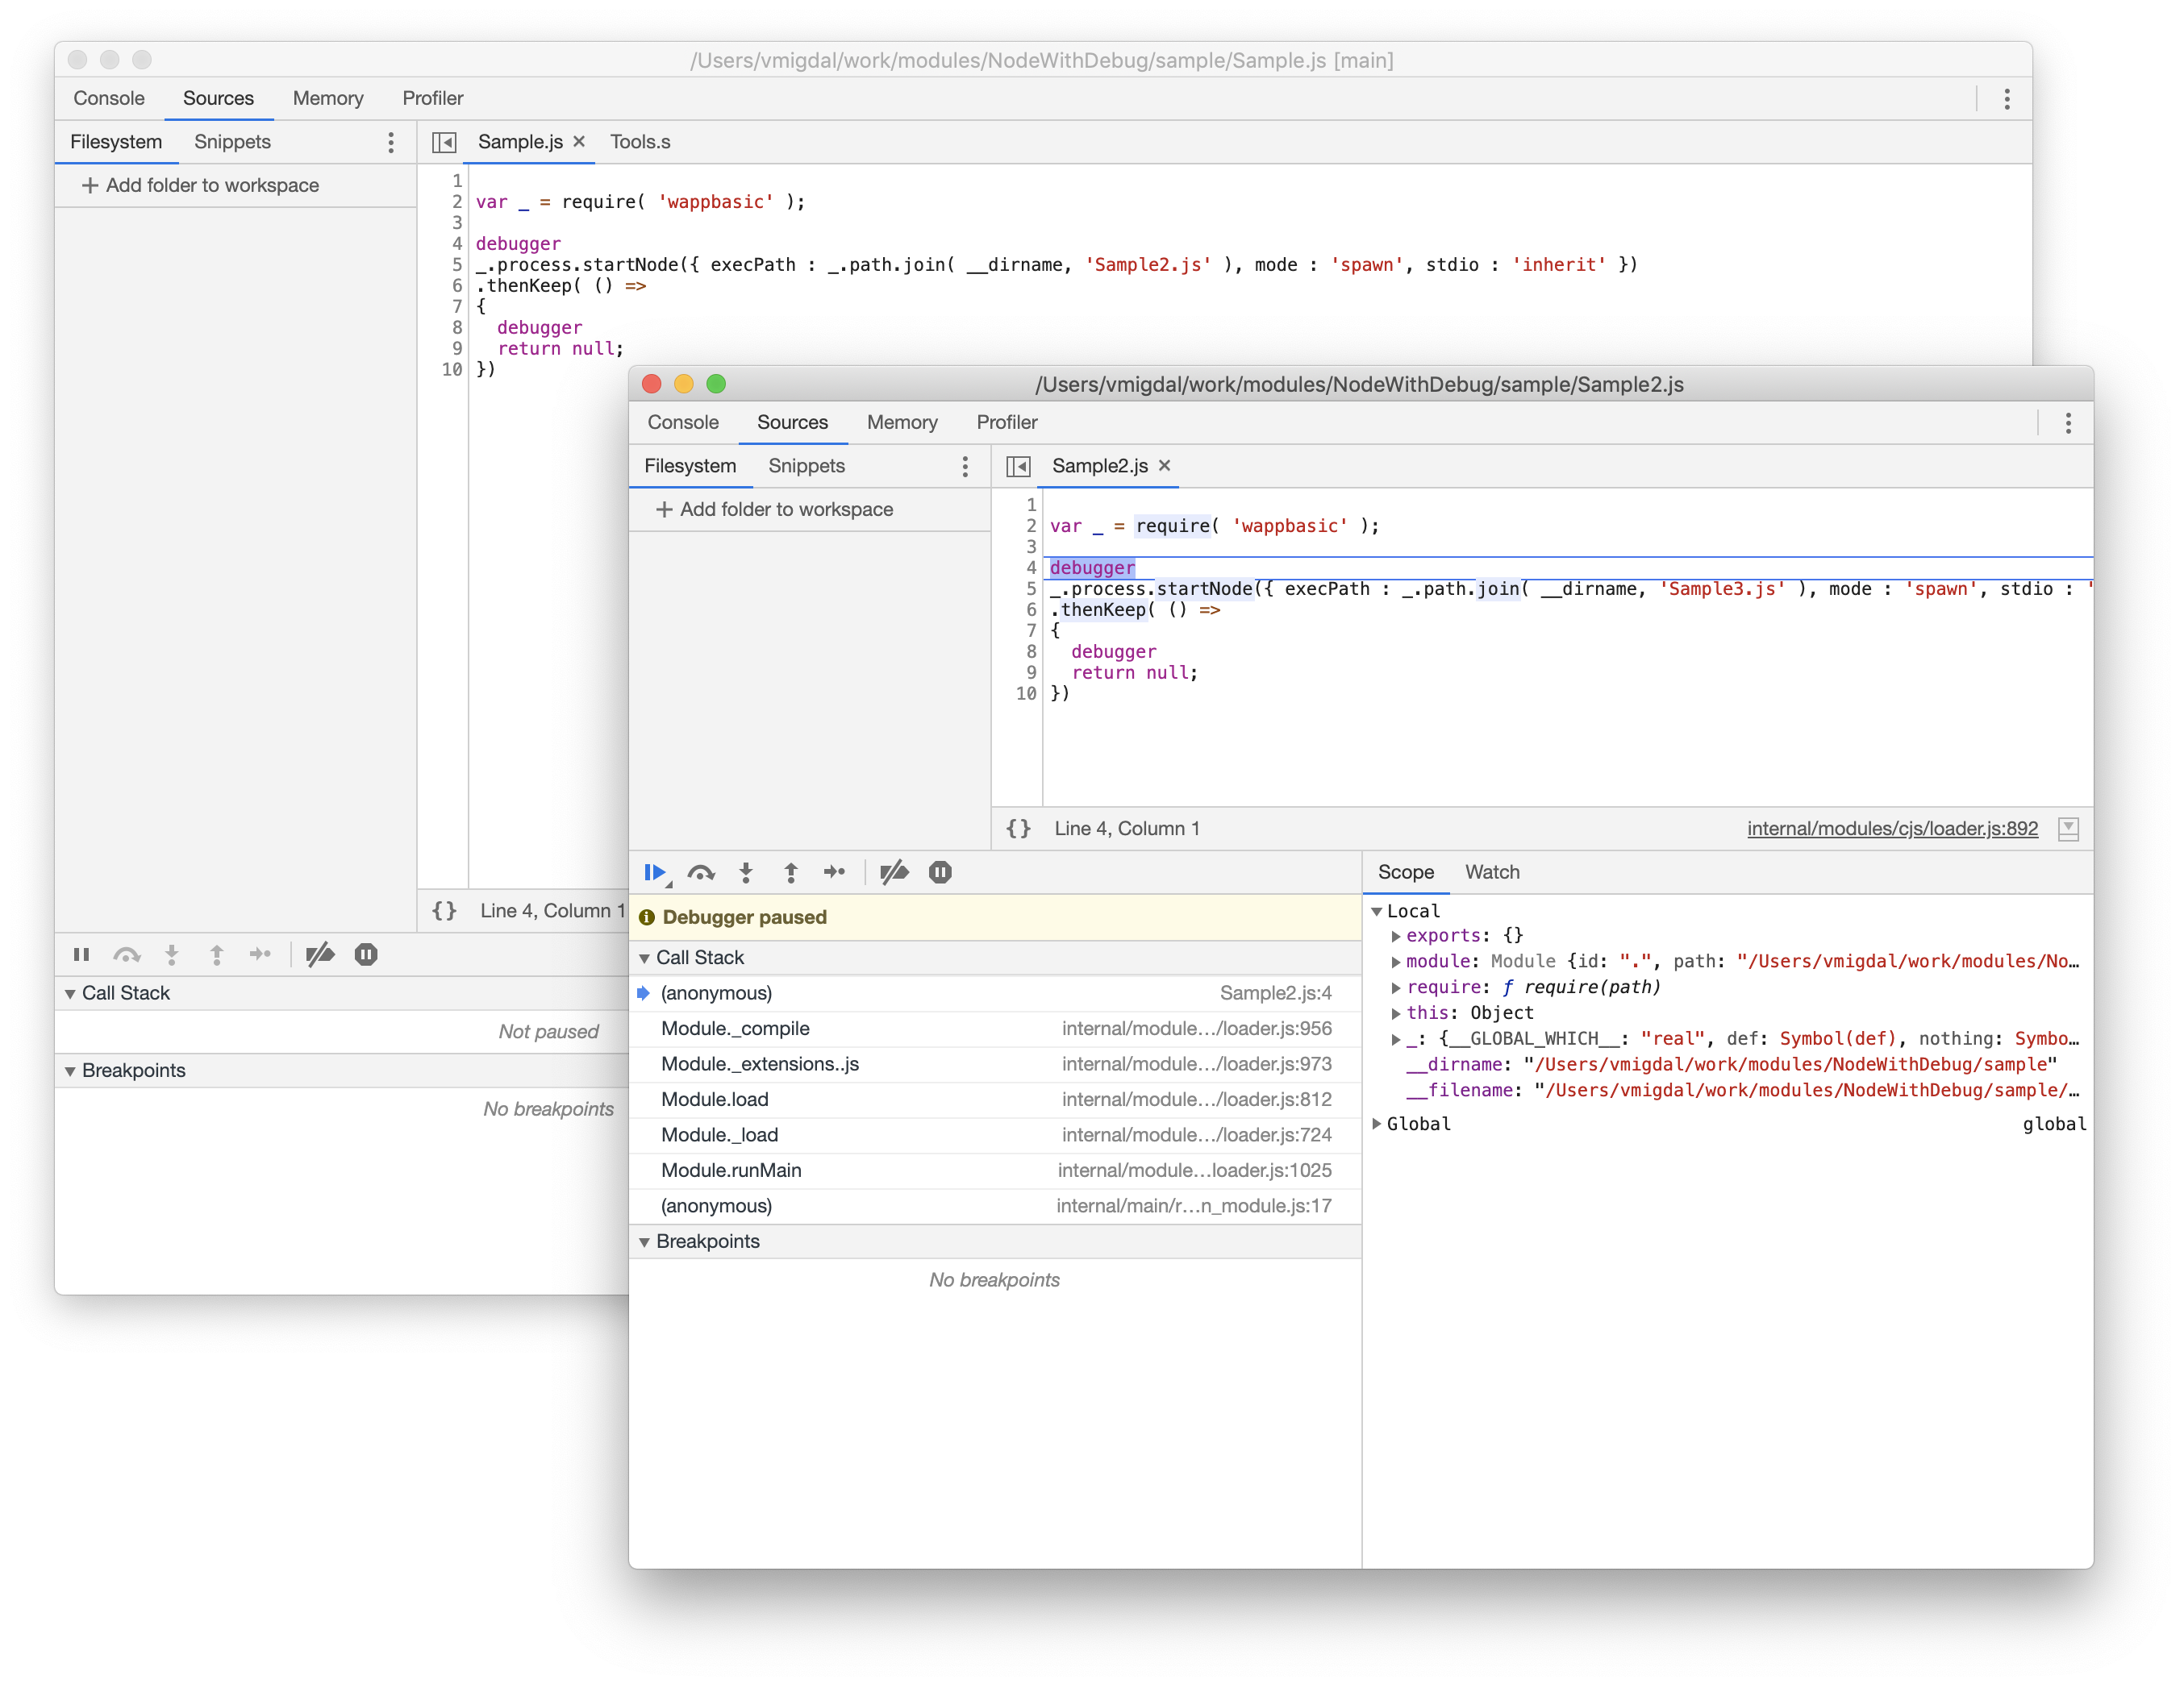The height and width of the screenshot is (1688, 2184).
Task: Click Step into next function call icon
Action: point(746,872)
